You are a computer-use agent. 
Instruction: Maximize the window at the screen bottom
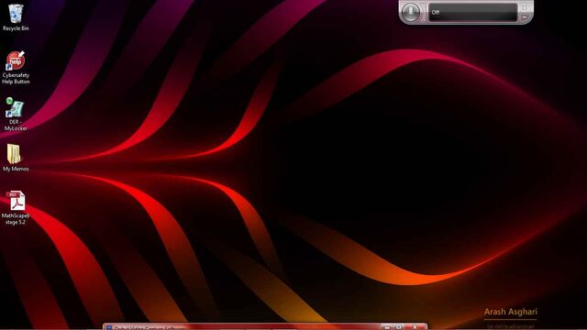(x=399, y=327)
